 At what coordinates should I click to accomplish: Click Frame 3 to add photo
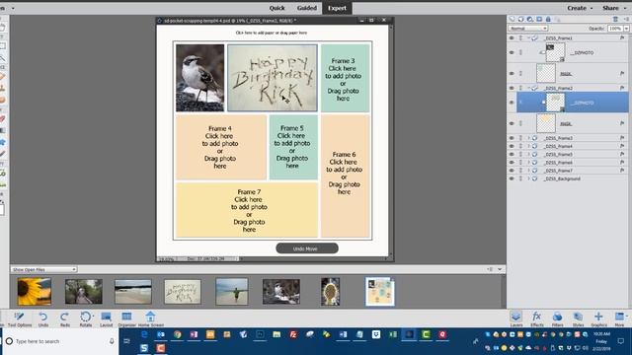pos(345,78)
